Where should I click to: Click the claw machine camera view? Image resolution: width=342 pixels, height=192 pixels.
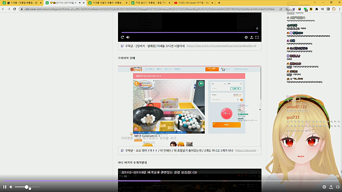pos(169,106)
